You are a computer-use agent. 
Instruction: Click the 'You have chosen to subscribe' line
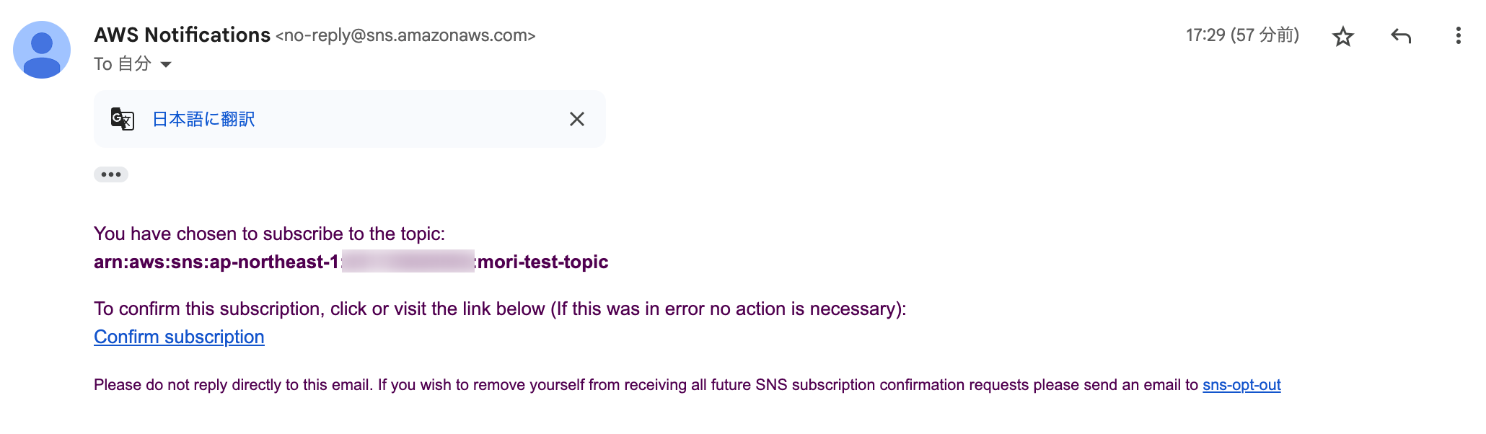269,234
